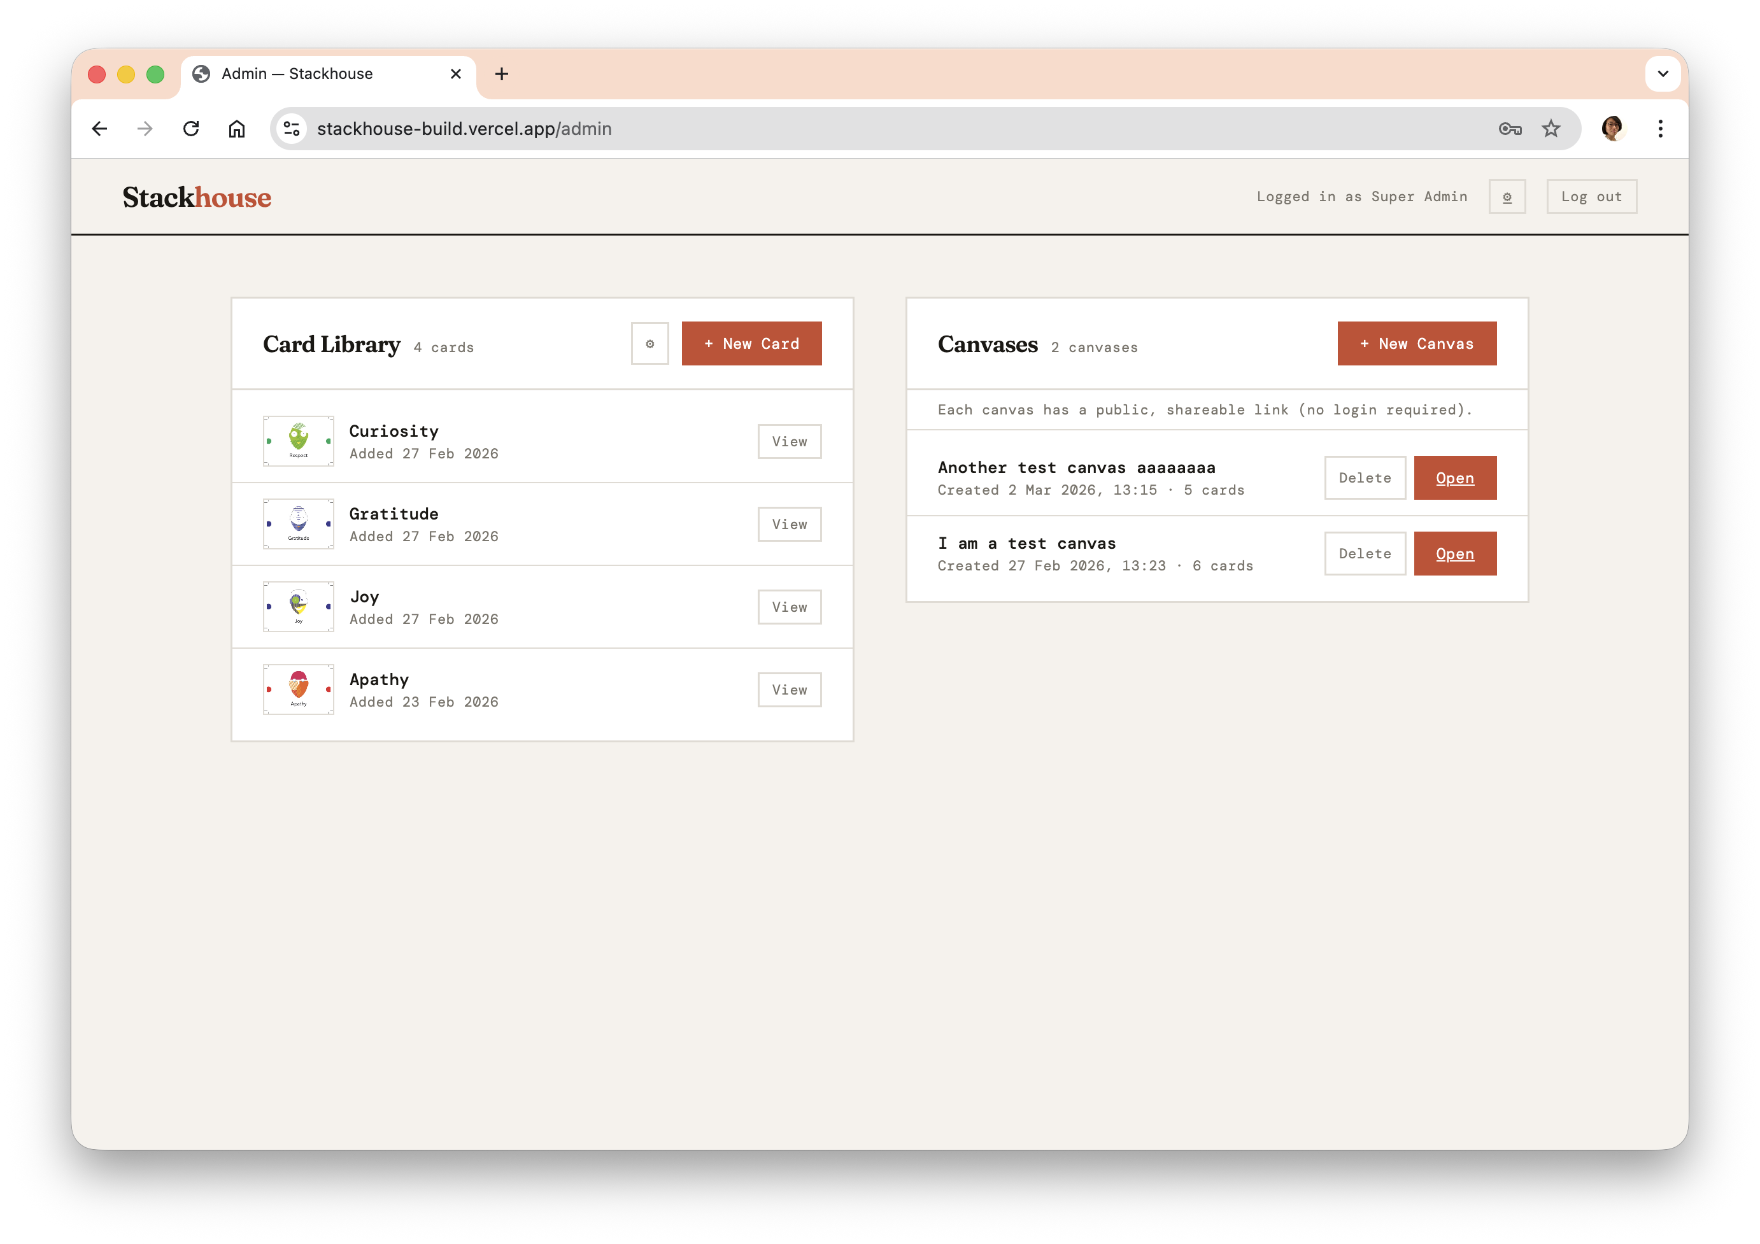Click the browser home icon
Screen dimensions: 1760x1244
(x=237, y=129)
